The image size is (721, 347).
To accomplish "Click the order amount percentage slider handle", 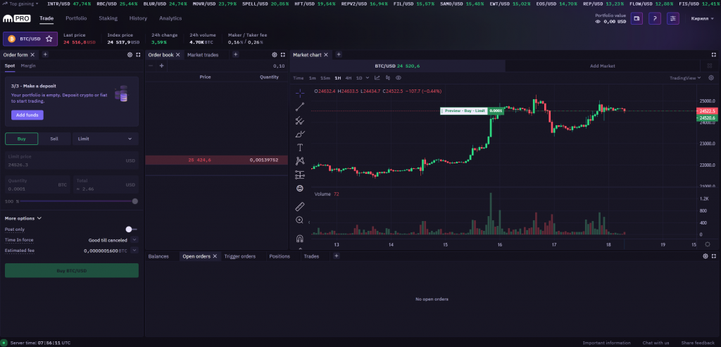I will (x=134, y=201).
